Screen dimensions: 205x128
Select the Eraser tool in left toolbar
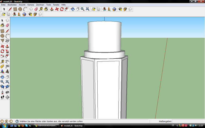[7, 25]
